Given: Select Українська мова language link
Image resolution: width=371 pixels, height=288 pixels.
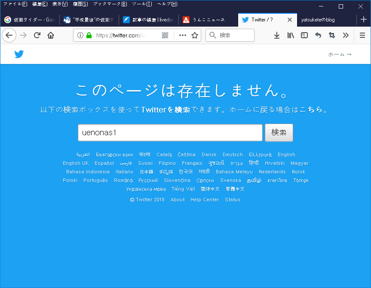Looking at the screenshot, I should point(146,189).
